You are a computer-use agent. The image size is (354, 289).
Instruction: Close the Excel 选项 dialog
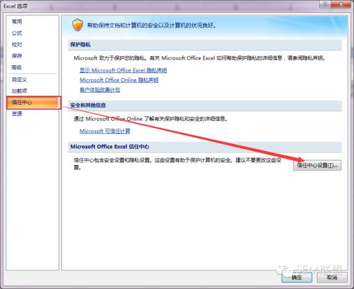341,4
